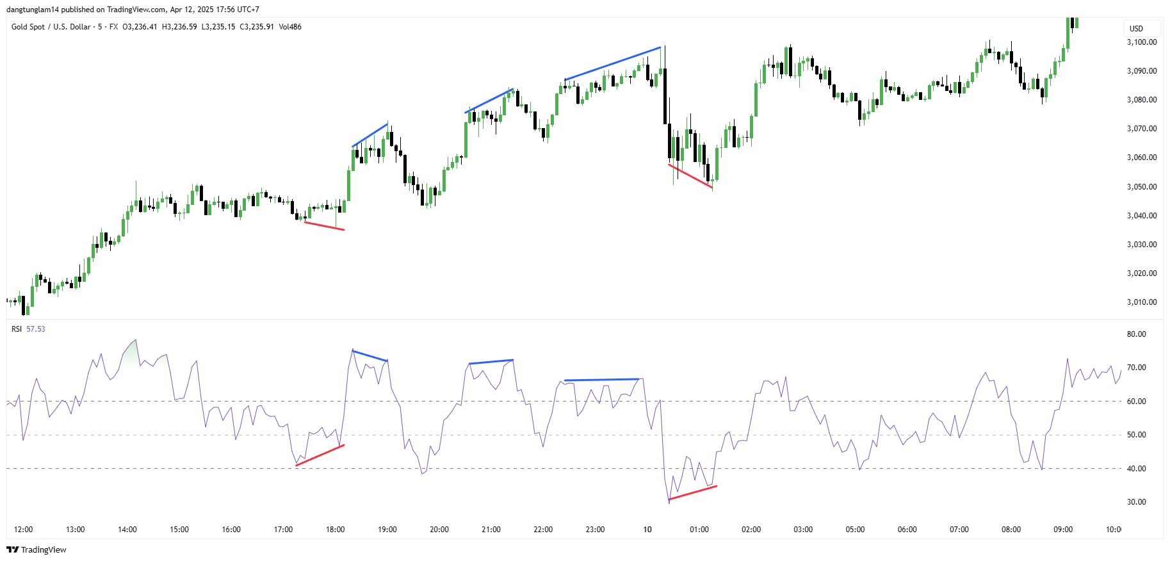
Task: Click price axis label 3,010.00
Action: (x=1142, y=302)
